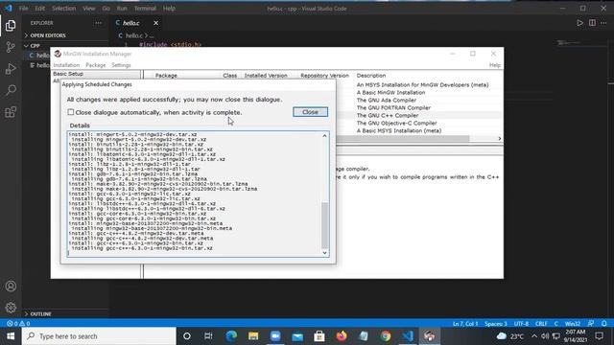Open the Selection menu in VS Code
This screenshot has height=345, width=614.
(64, 9)
